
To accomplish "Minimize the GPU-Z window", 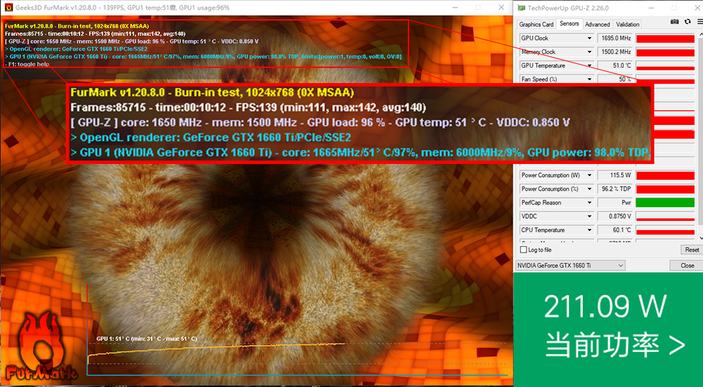I will click(x=653, y=8).
